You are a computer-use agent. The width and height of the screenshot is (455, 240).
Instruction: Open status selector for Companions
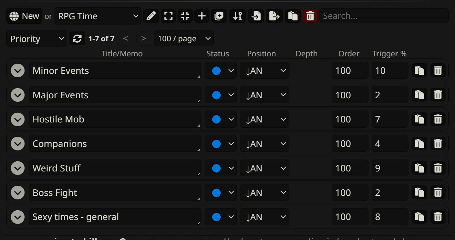(221, 144)
